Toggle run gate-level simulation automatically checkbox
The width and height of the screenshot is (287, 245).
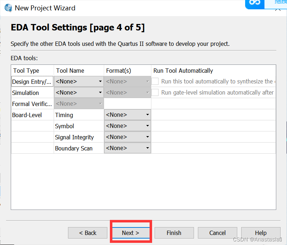click(x=155, y=92)
